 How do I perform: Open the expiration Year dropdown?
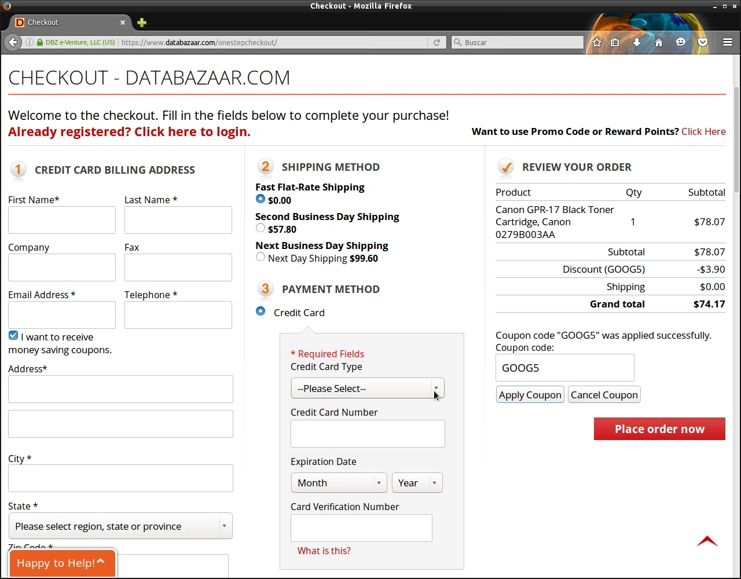coord(417,483)
